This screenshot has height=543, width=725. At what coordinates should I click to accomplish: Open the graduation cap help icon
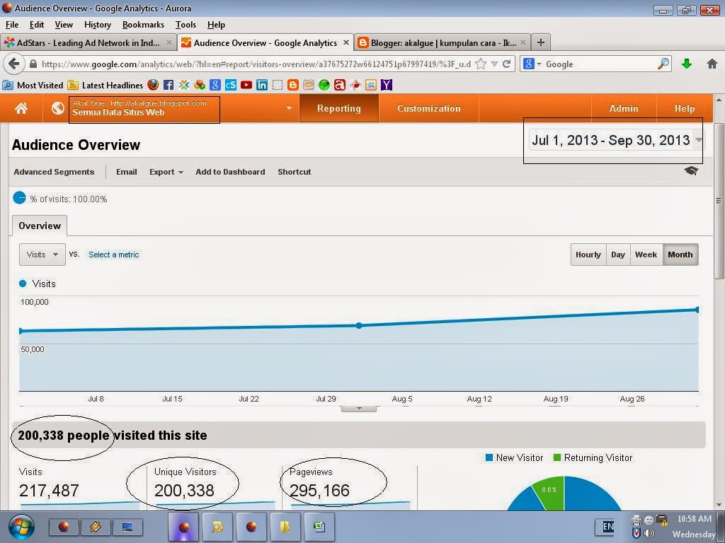coord(691,171)
